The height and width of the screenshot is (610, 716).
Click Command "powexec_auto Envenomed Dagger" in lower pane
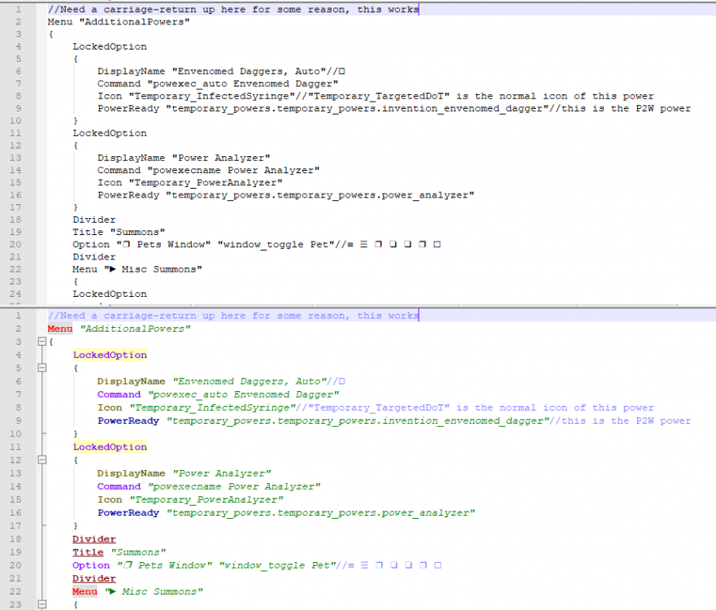(218, 394)
